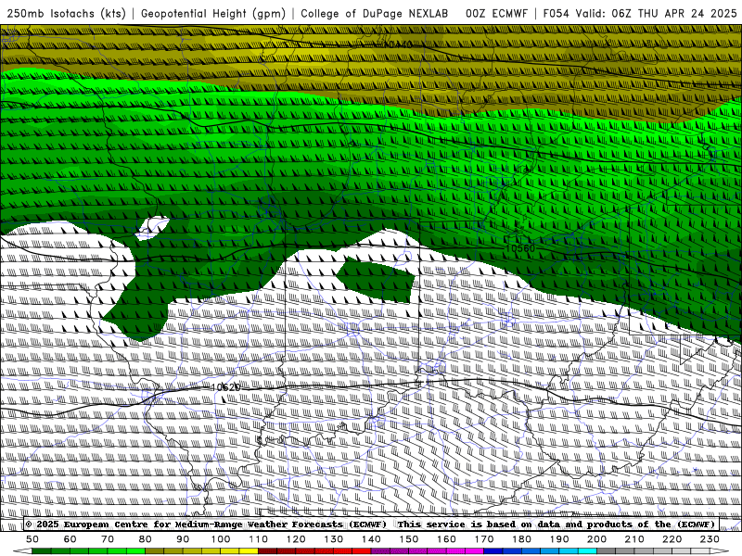Click the '250mb Isotachs (kts)' title text

67,14
